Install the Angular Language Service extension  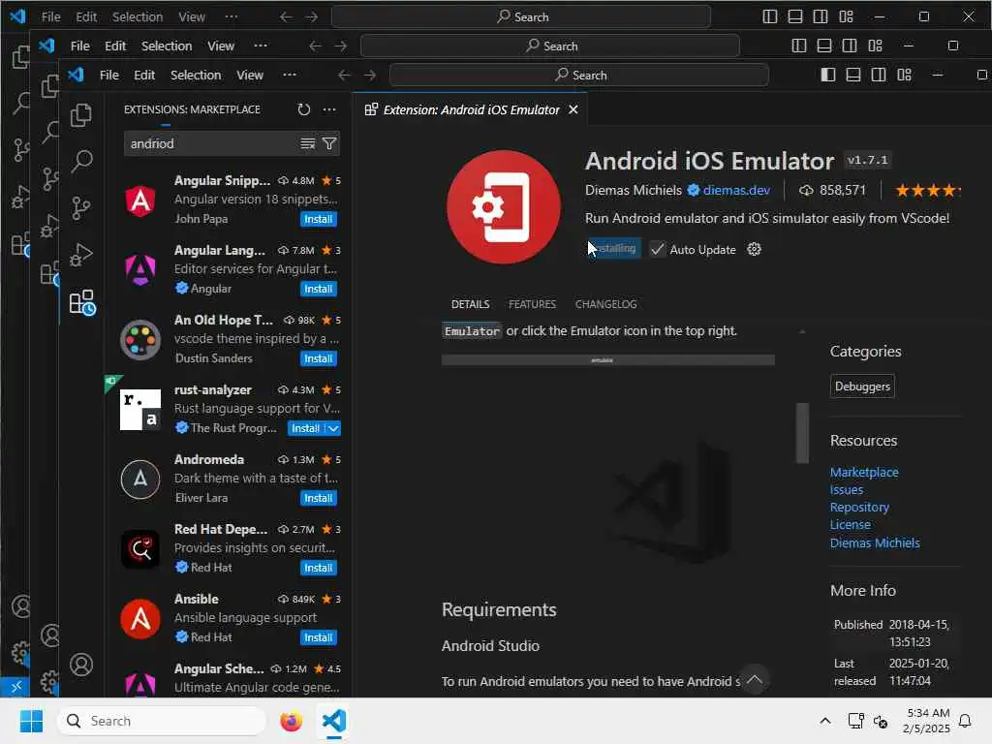tap(318, 289)
